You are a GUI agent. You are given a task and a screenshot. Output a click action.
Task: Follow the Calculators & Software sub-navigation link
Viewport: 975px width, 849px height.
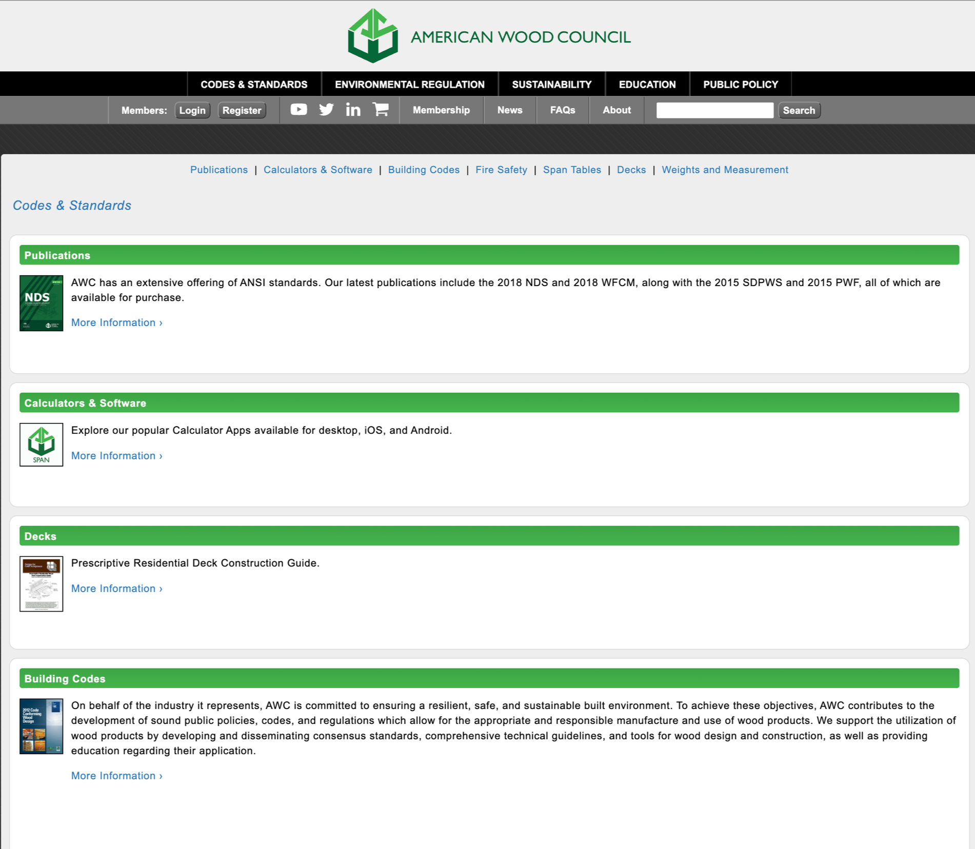pos(318,170)
